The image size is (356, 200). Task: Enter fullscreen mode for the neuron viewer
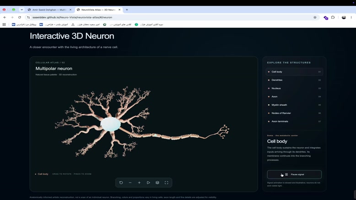(x=167, y=183)
